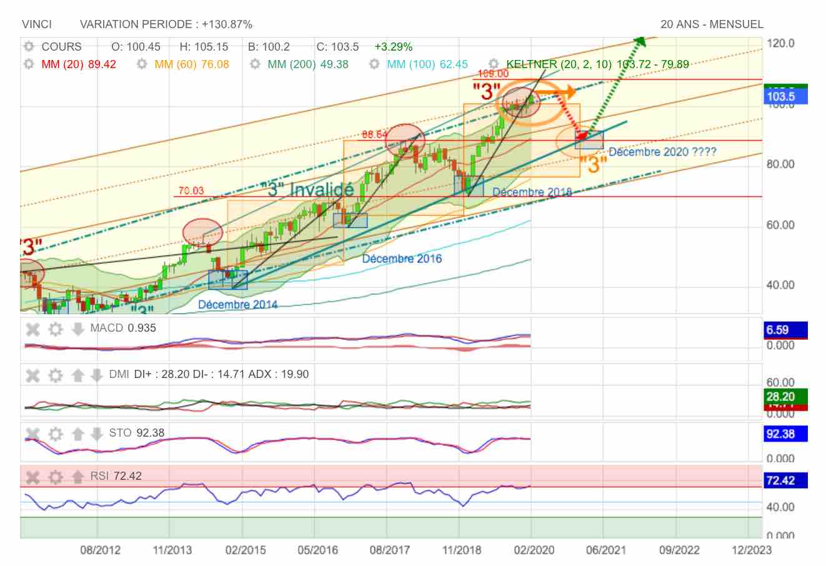Click the 11/2018 date axis label

(x=462, y=550)
